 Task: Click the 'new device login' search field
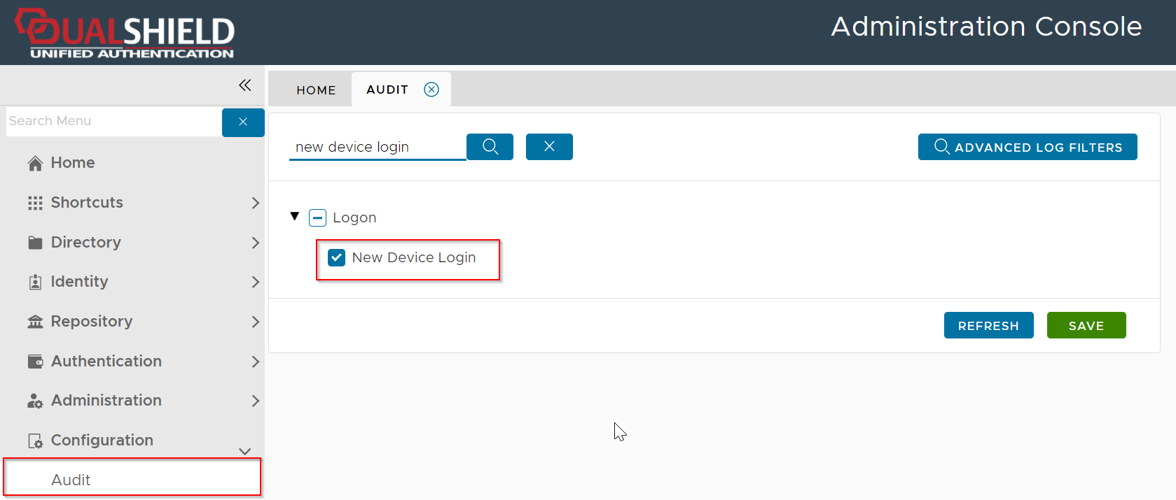tap(378, 147)
